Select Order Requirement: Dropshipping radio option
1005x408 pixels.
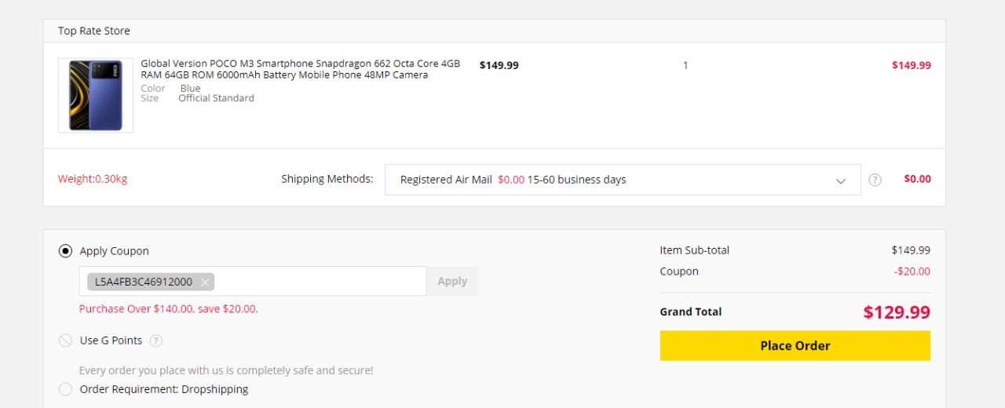pos(66,389)
